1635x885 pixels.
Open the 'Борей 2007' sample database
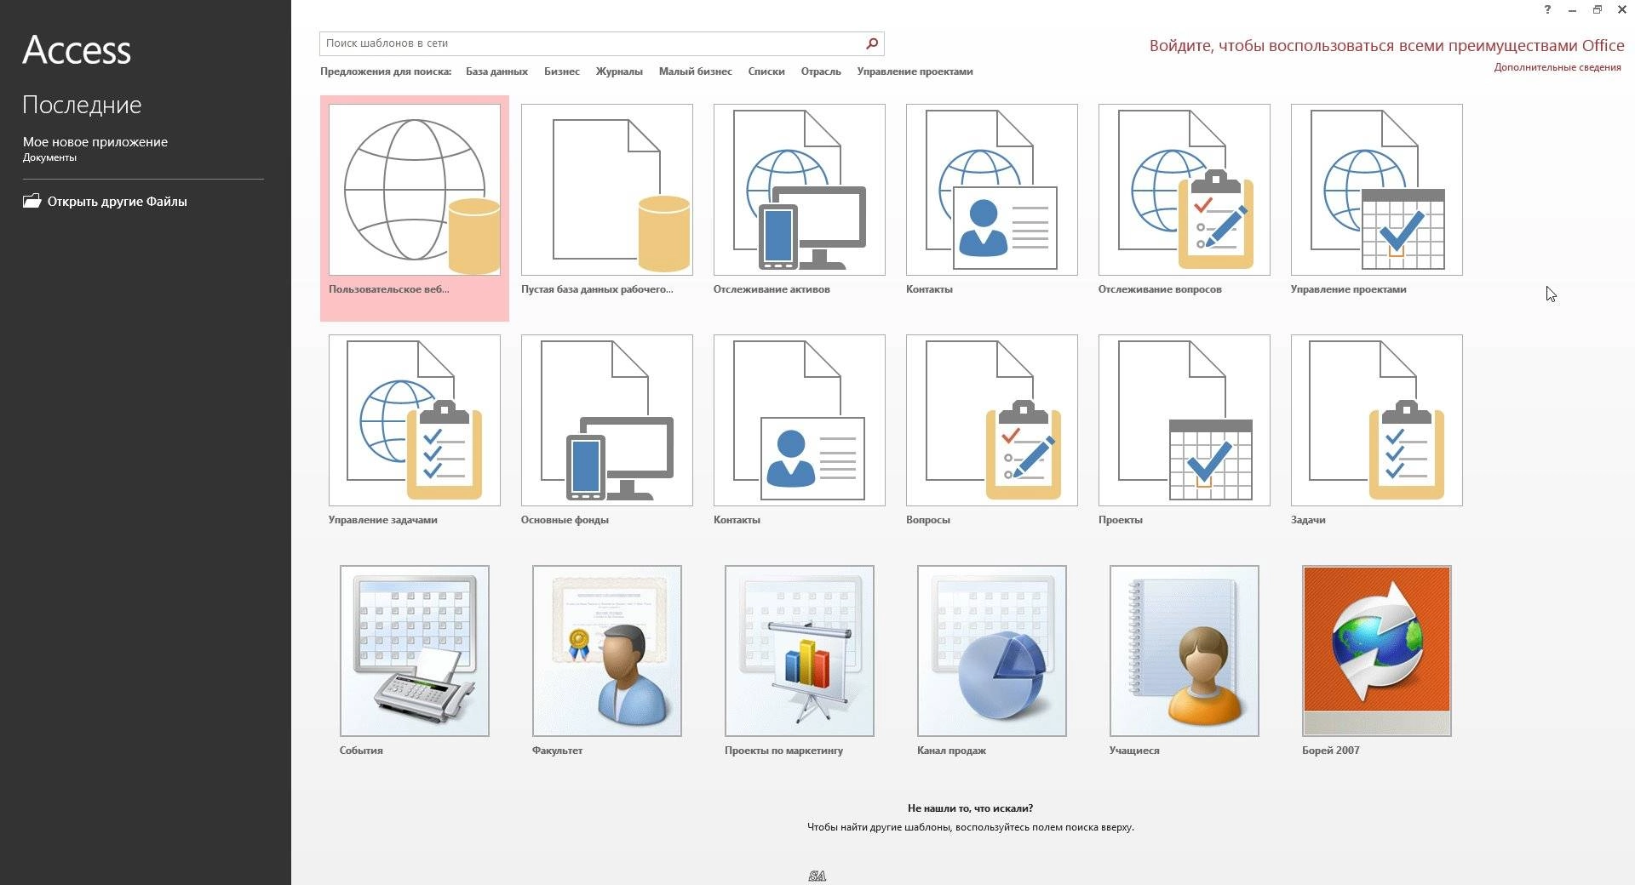pyautogui.click(x=1377, y=651)
